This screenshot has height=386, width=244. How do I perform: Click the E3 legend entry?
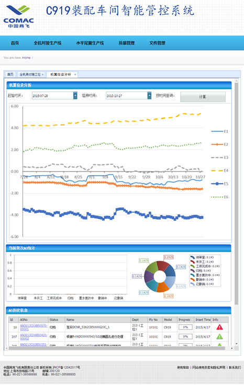coord(219,157)
